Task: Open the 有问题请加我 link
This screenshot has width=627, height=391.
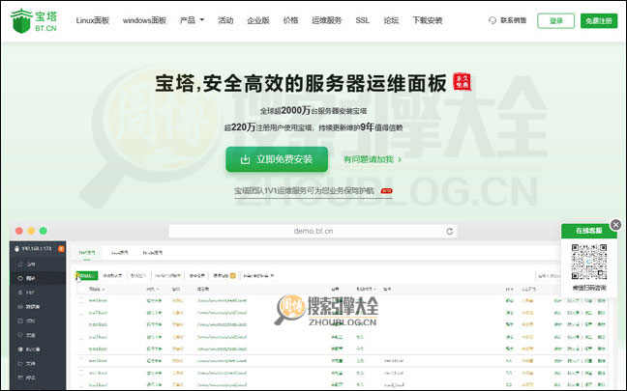Action: point(373,159)
